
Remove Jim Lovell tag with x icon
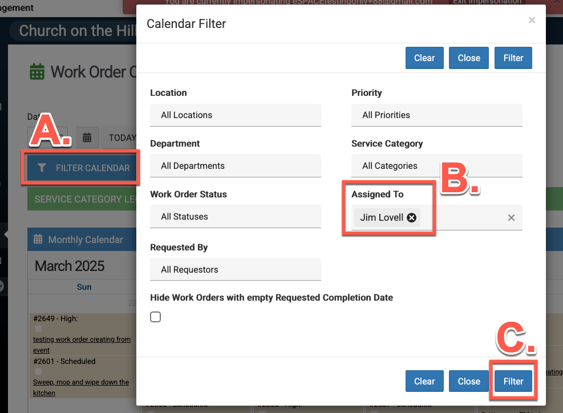pyautogui.click(x=412, y=217)
